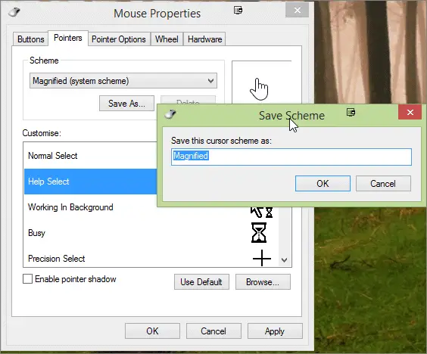427x354 pixels.
Task: Click the crosshair Precision Select cursor icon
Action: [262, 258]
